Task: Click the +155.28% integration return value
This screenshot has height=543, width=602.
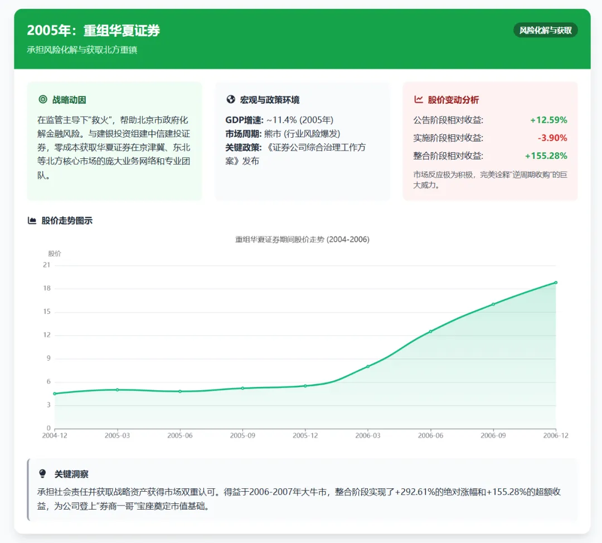Action: pos(546,156)
